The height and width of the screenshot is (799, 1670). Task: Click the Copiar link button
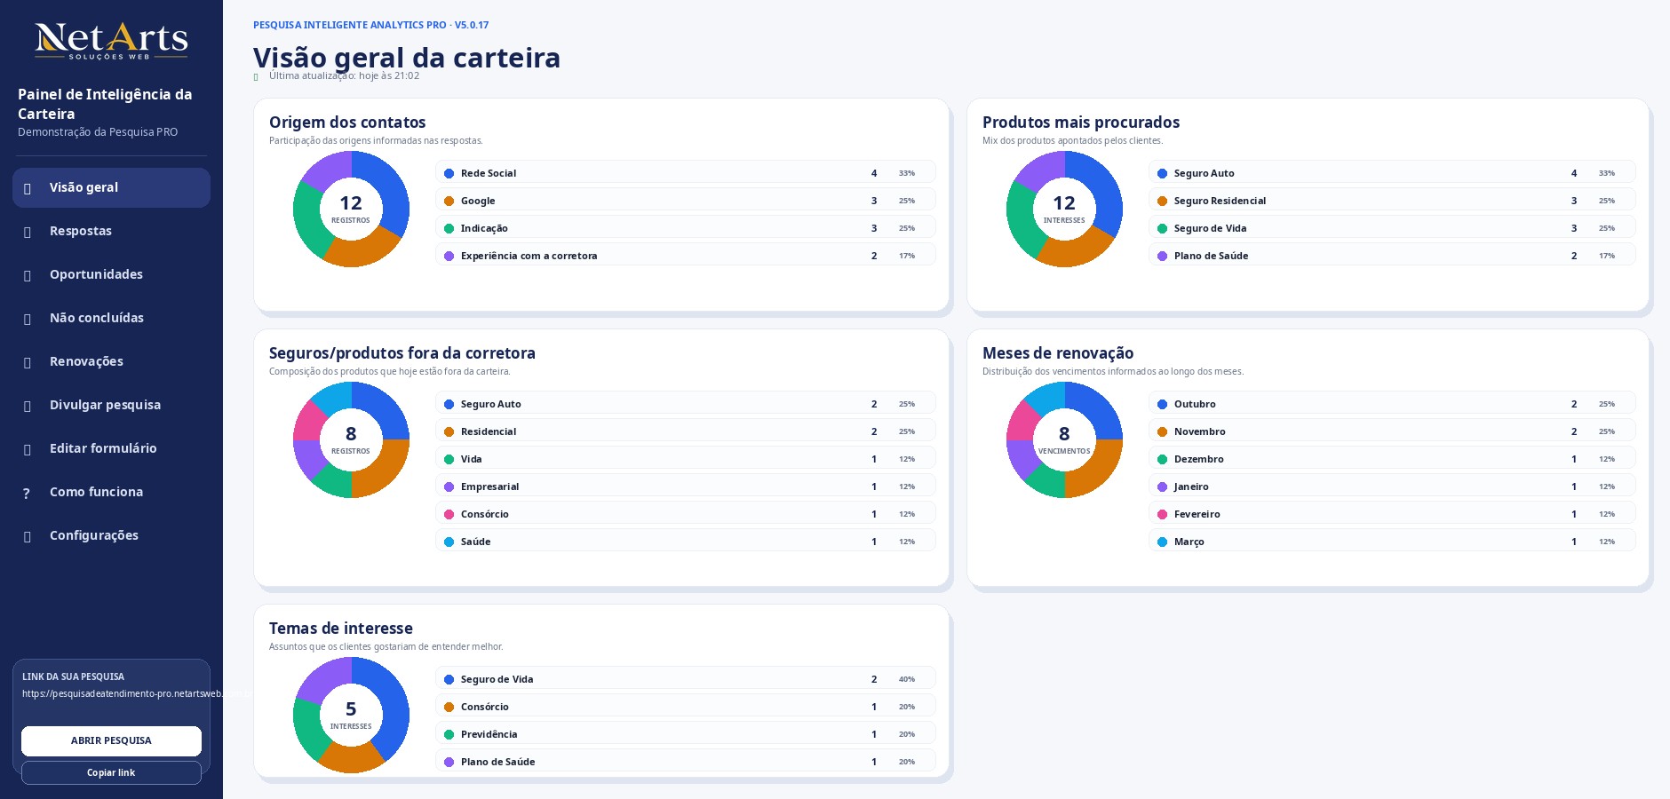click(x=111, y=772)
